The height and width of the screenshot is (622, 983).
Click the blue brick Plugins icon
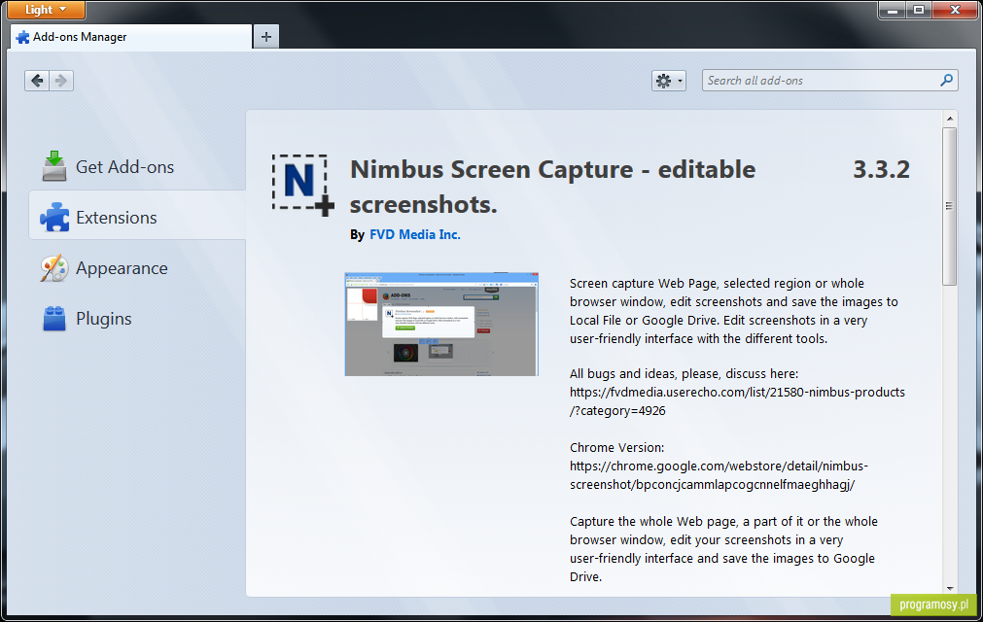(54, 318)
